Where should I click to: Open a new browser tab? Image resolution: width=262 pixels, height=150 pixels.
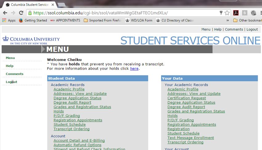coord(61,5)
